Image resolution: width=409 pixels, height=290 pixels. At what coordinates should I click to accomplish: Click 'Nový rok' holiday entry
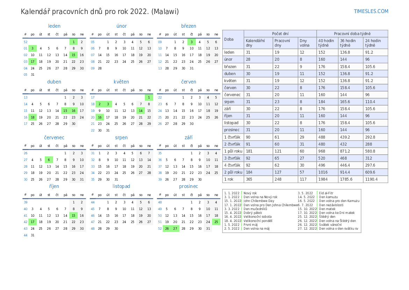point(250,193)
